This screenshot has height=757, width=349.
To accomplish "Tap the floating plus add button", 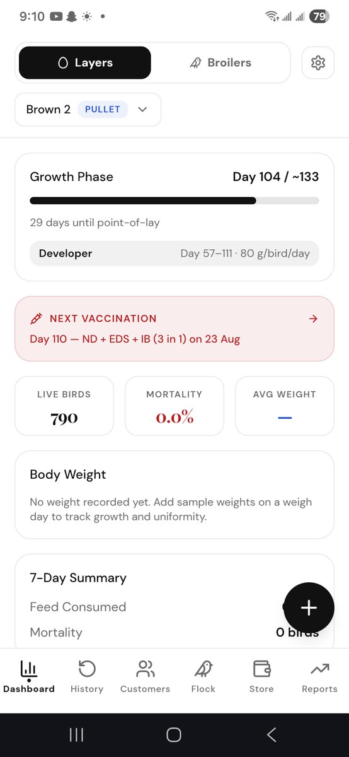I will click(x=309, y=607).
